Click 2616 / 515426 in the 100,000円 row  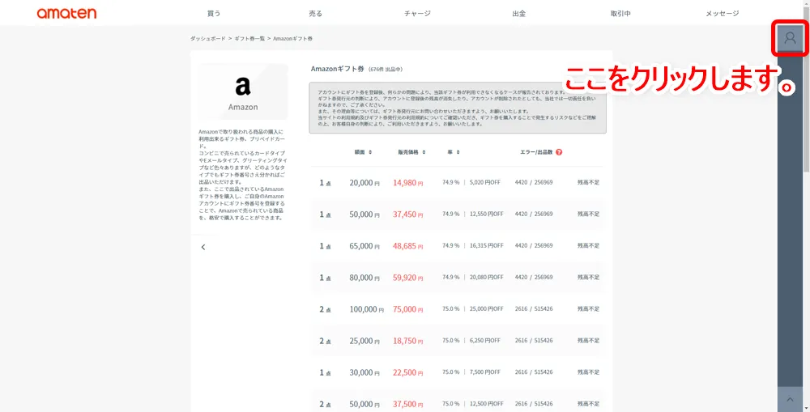pyautogui.click(x=534, y=308)
